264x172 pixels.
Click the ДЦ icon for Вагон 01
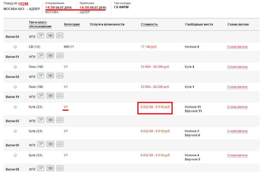pyautogui.click(x=60, y=56)
